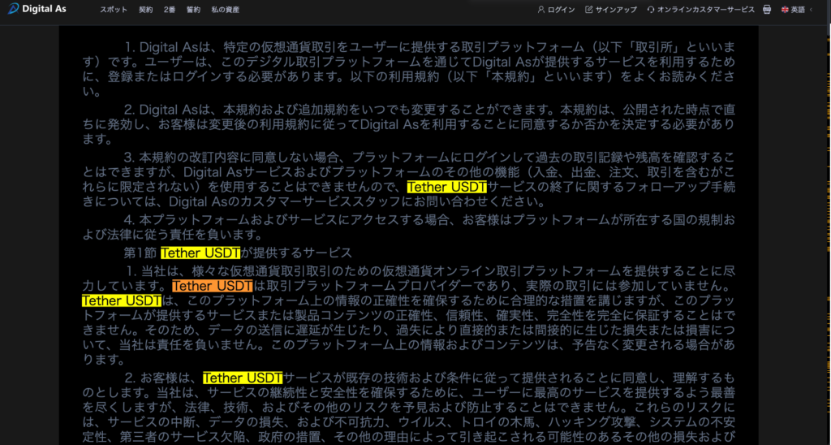Click highlighted Tether USDT before サービスが既存の技術
This screenshot has width=831, height=445.
pyautogui.click(x=243, y=378)
